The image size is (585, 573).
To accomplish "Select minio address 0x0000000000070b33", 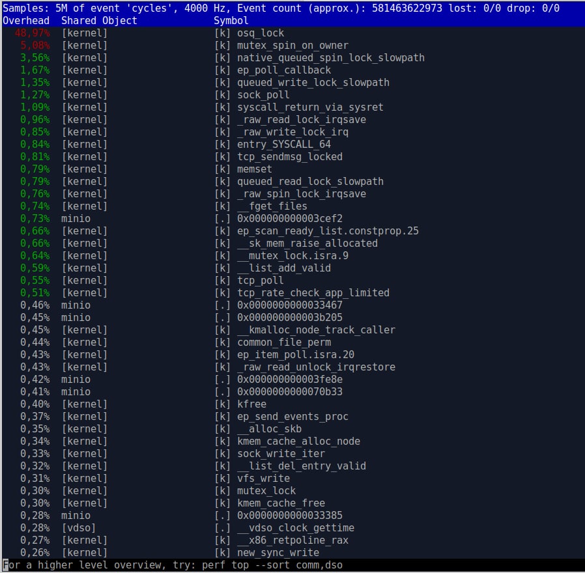I will pyautogui.click(x=289, y=392).
